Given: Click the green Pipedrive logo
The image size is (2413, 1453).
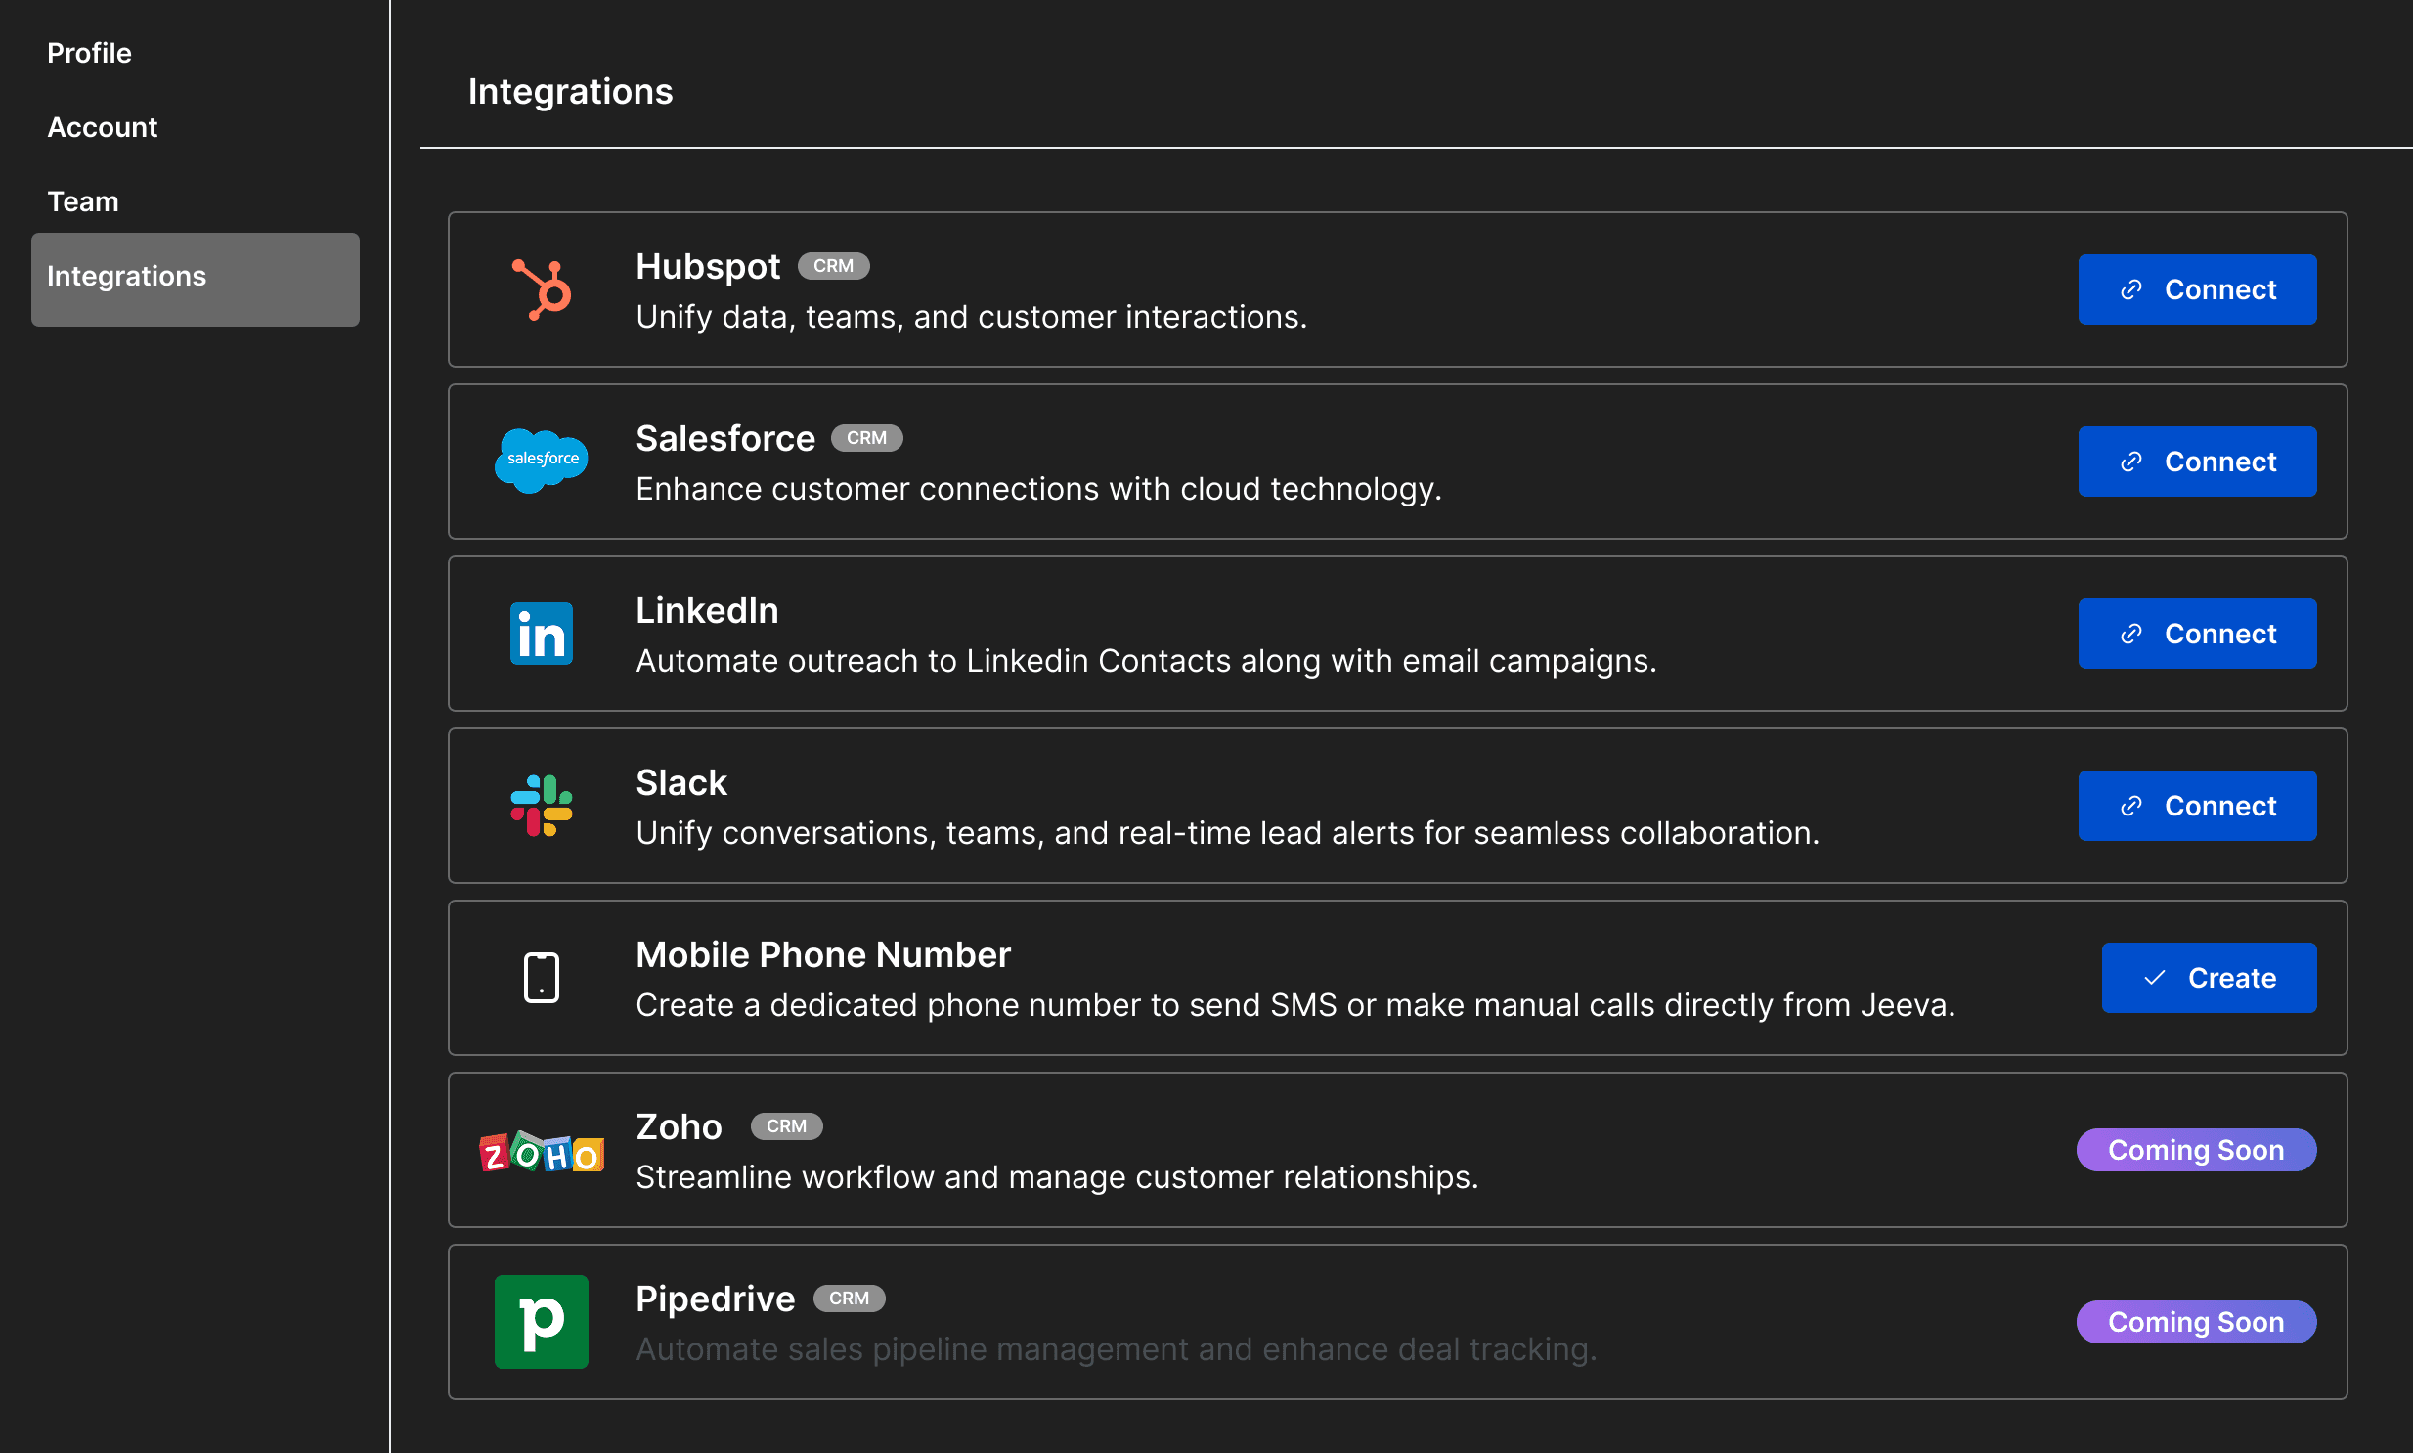Looking at the screenshot, I should point(542,1322).
